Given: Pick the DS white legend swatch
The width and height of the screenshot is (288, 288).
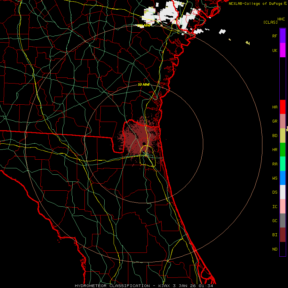Looking at the screenshot, I should (283, 192).
